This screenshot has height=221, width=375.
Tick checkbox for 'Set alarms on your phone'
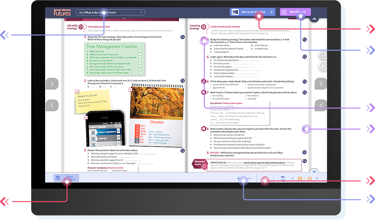[140, 60]
